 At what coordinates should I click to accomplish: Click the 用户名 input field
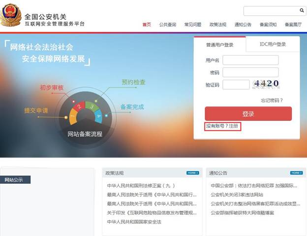pos(250,60)
